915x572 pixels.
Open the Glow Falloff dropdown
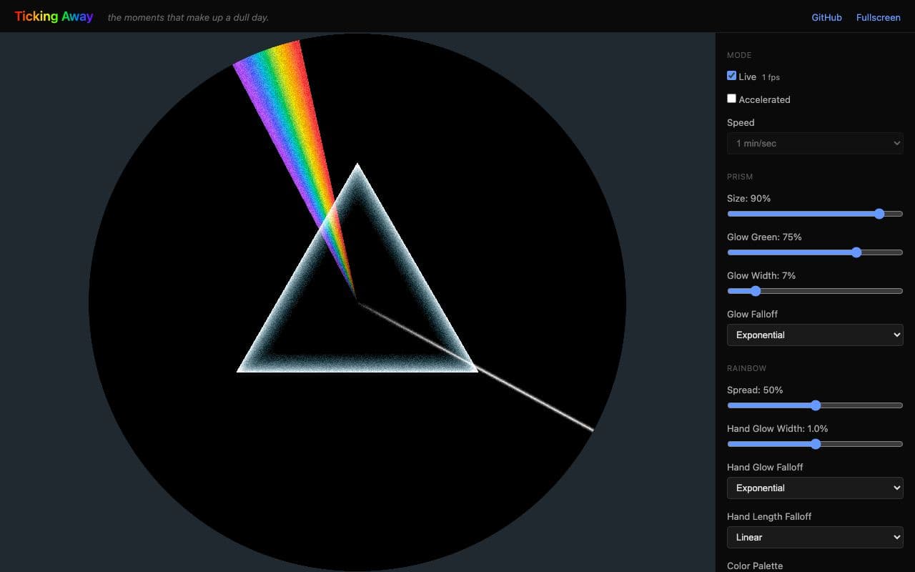(815, 335)
